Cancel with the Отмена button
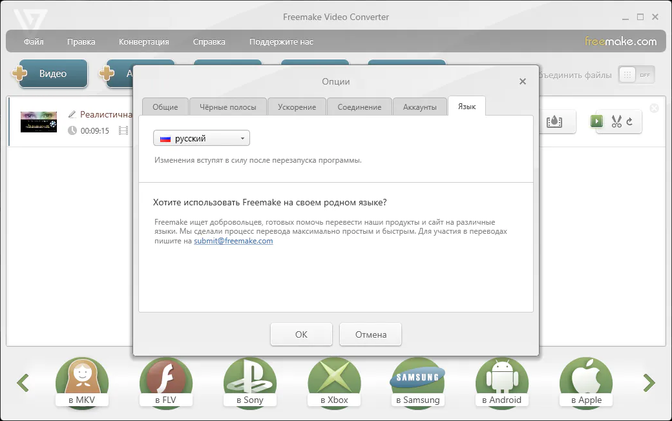672x421 pixels. [371, 334]
